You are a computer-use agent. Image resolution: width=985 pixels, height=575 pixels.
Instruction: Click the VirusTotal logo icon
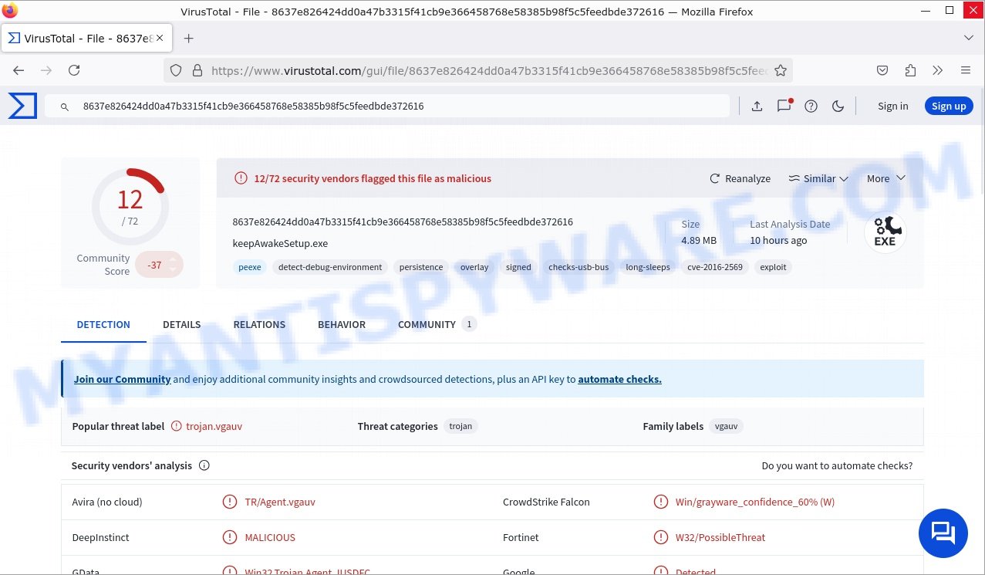(22, 106)
